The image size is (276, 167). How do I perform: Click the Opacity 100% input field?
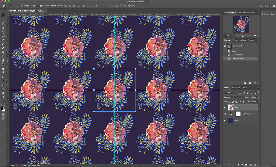point(254,97)
